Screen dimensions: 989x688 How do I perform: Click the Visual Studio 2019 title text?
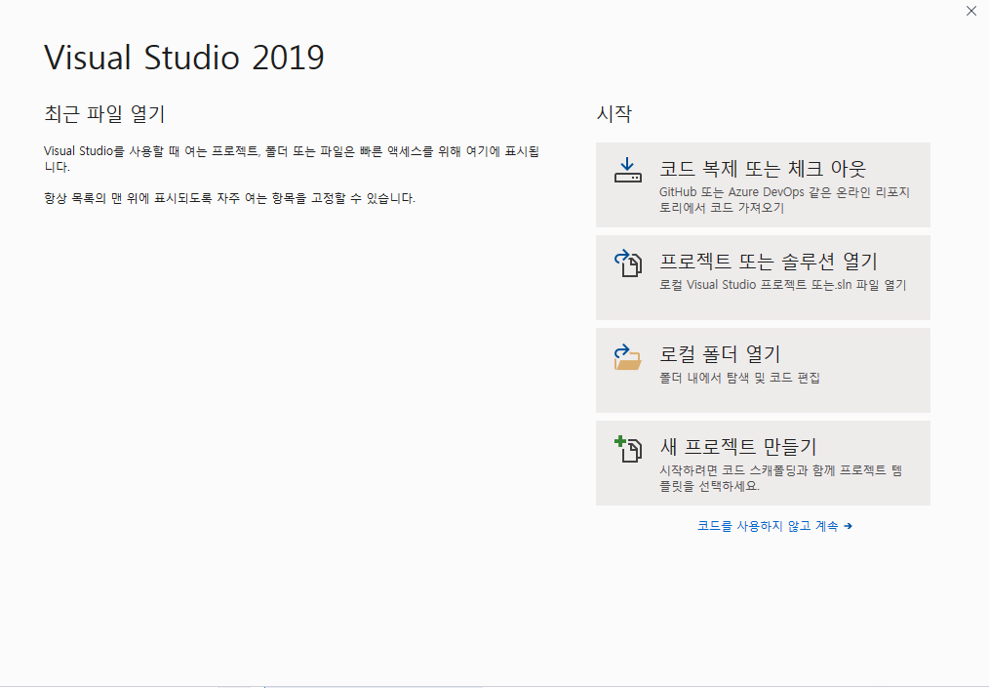point(184,58)
